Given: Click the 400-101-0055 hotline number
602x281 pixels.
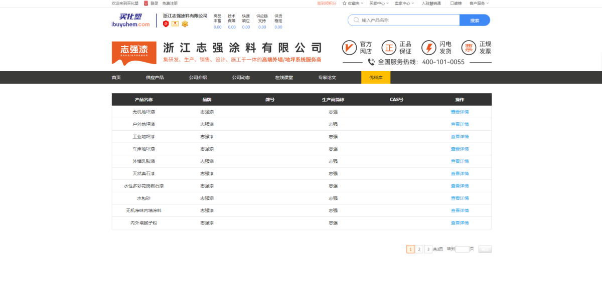Looking at the screenshot, I should [x=443, y=62].
